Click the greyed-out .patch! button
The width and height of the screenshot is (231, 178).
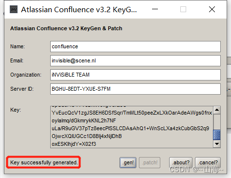pos(150,162)
